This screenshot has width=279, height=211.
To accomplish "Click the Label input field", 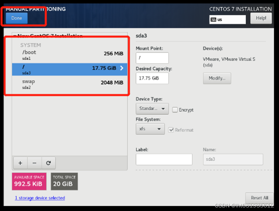I will [164, 159].
